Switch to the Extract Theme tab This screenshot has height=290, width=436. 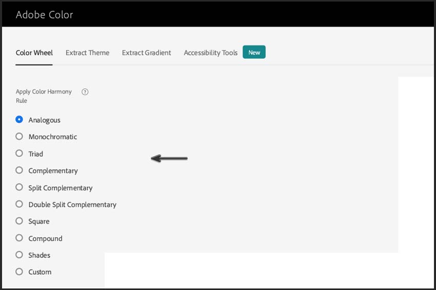[87, 53]
